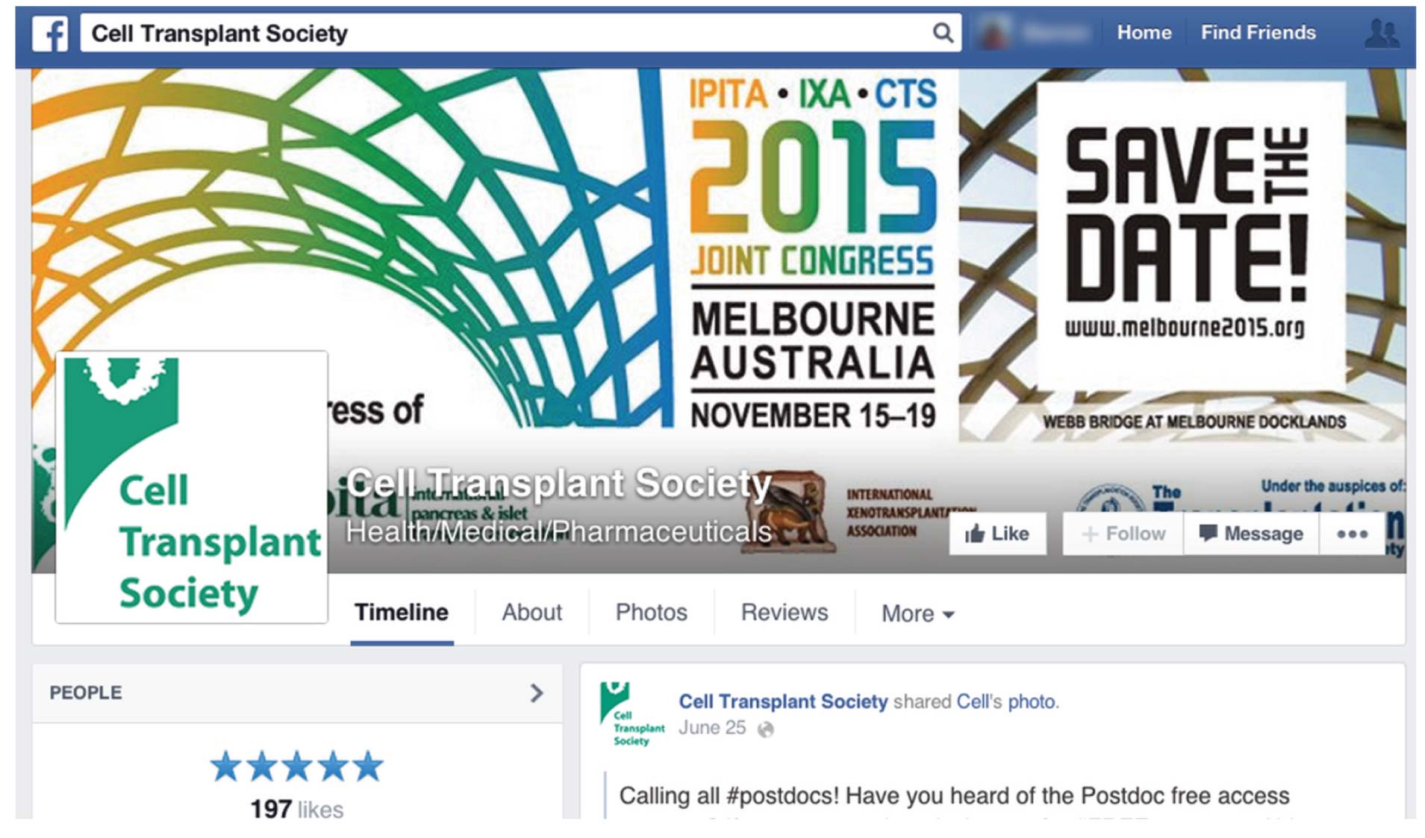Screen dimensions: 1425x838
Task: Expand the More dropdown
Action: point(917,613)
